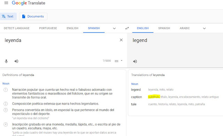Click example 'un leyenda viva del ciclismo'
This screenshot has height=136, width=223.
pyautogui.click(x=31, y=118)
